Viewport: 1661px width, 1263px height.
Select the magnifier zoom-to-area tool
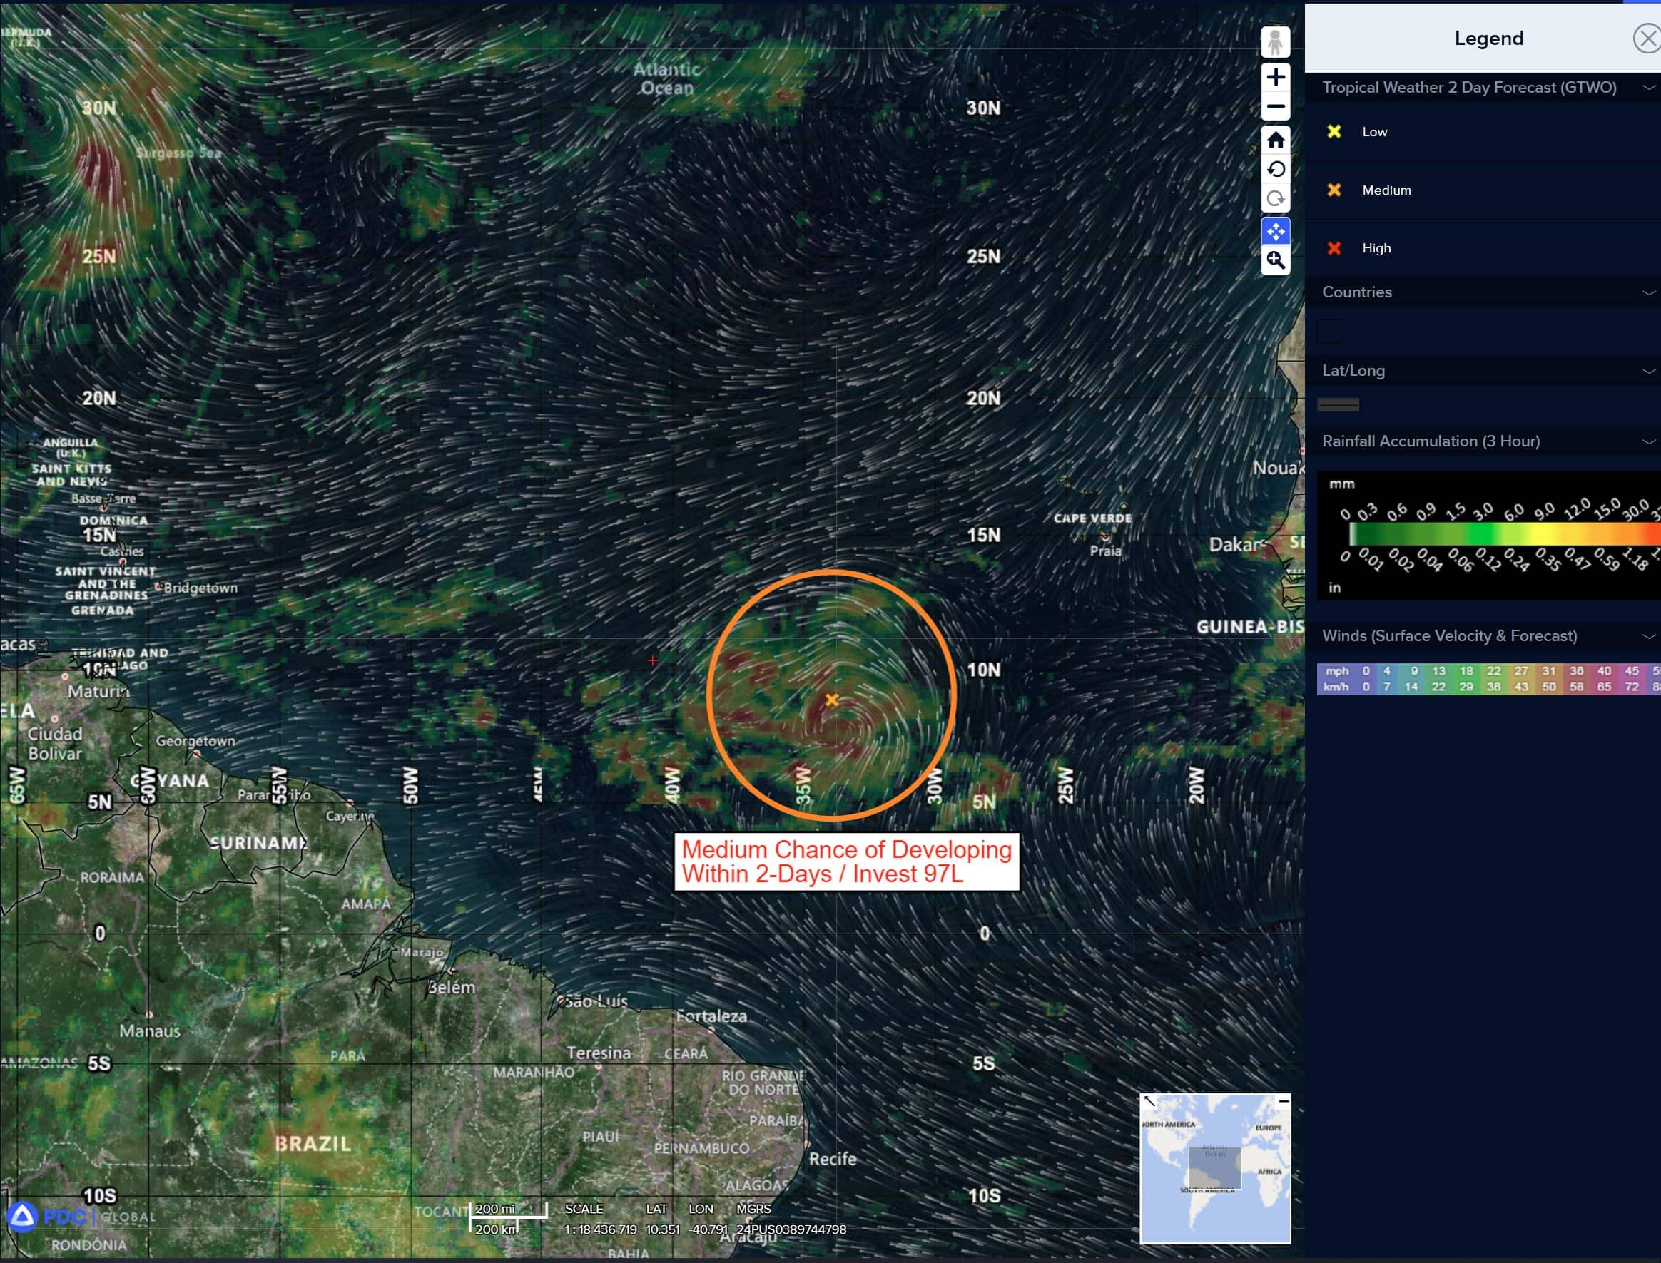pyautogui.click(x=1275, y=260)
